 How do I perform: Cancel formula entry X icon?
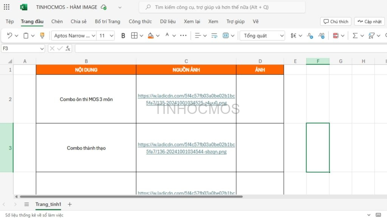(x=52, y=48)
